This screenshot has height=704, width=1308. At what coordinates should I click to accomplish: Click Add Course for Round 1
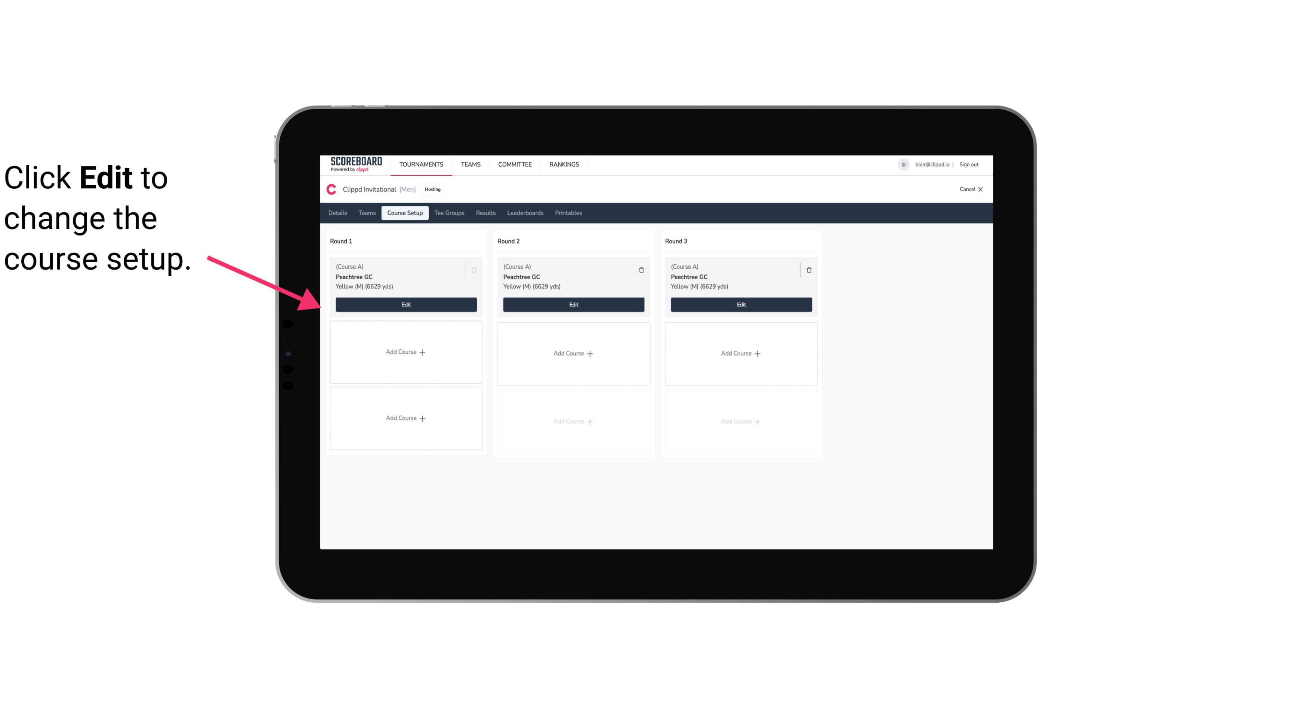click(405, 352)
